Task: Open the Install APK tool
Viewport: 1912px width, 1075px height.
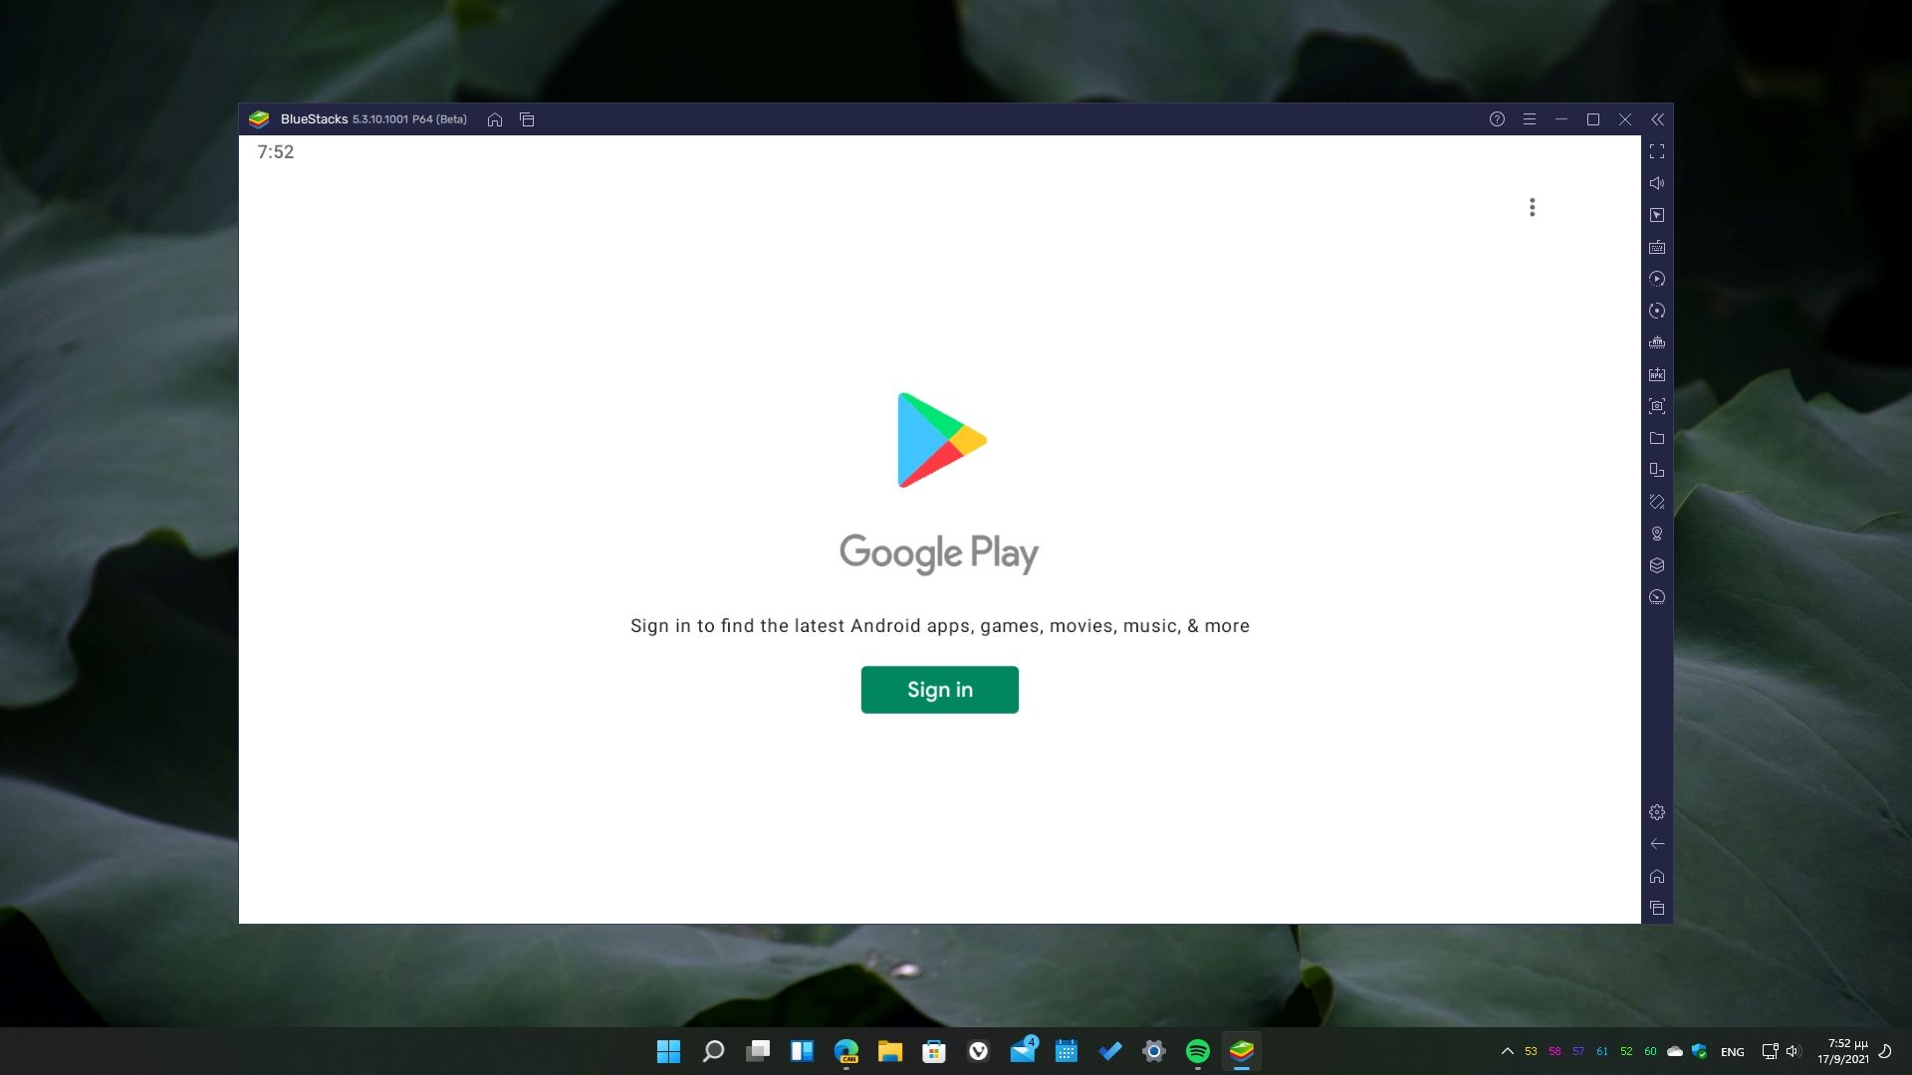Action: tap(1657, 374)
